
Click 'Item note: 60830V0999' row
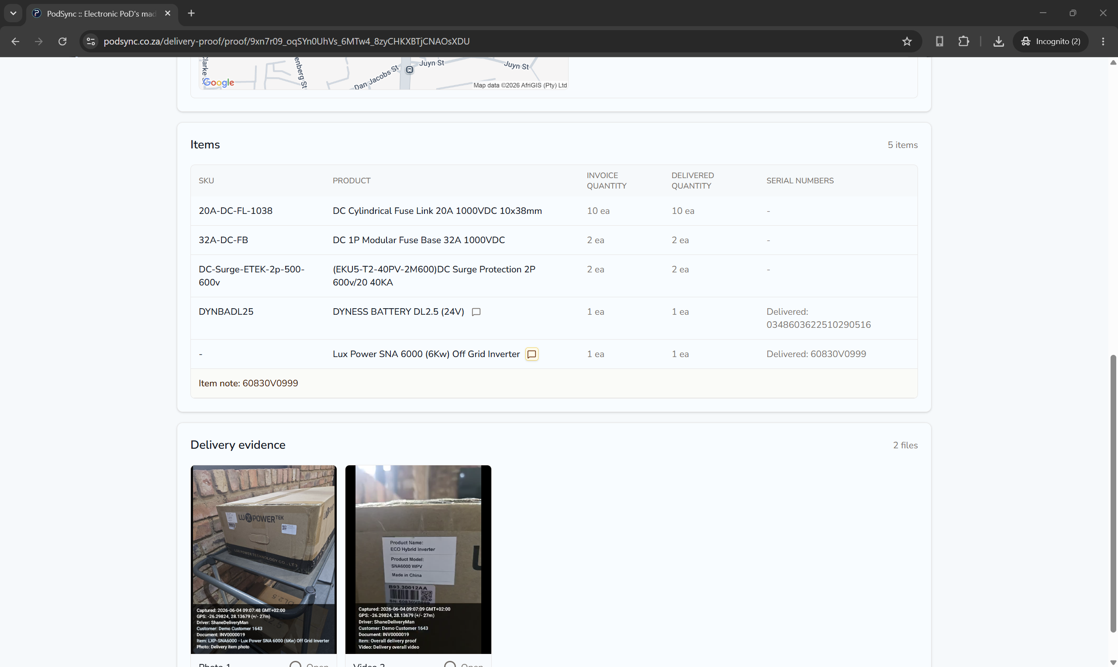[554, 383]
